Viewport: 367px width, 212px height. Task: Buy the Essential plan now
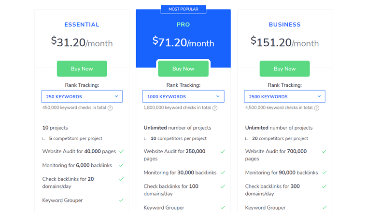pyautogui.click(x=82, y=68)
